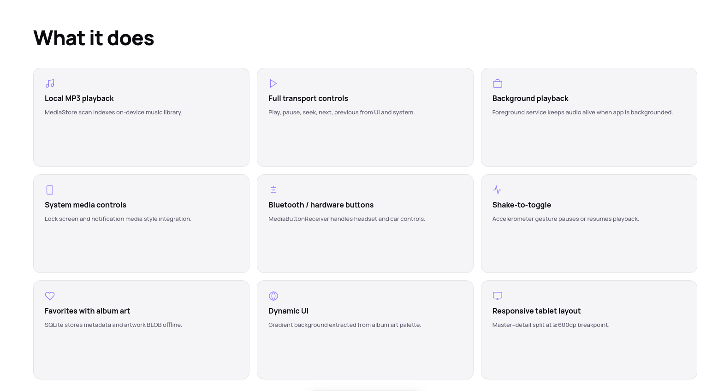Click the Favorites with album art heading
Image resolution: width=724 pixels, height=391 pixels.
(87, 311)
